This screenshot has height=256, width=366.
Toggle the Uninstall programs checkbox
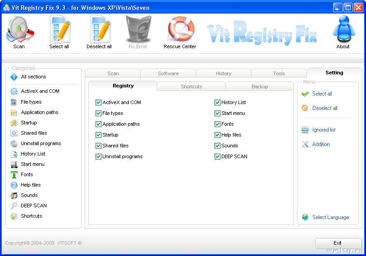98,156
